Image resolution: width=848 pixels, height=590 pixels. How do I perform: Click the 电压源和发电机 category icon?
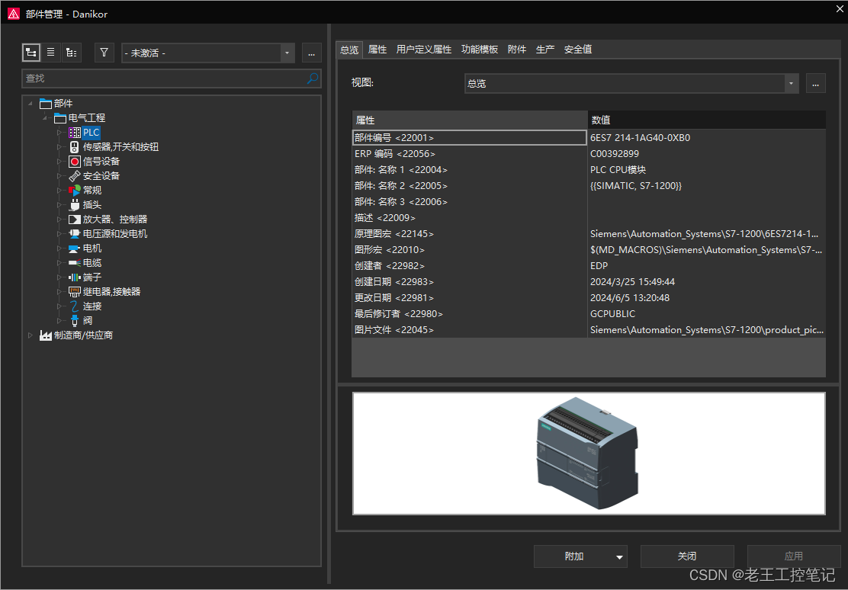coord(75,234)
